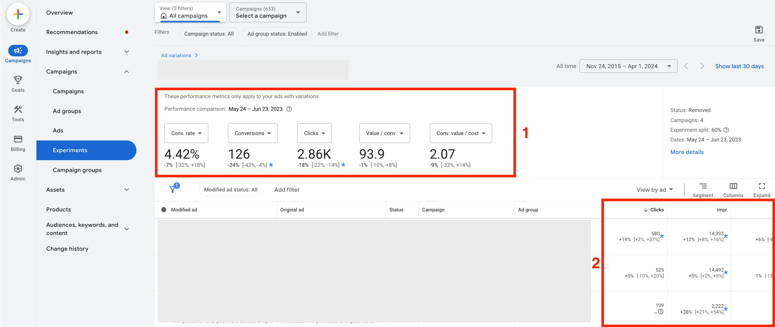Click the help icon next to Performance comparison
Viewport: 775px width, 327px height.
coord(289,109)
